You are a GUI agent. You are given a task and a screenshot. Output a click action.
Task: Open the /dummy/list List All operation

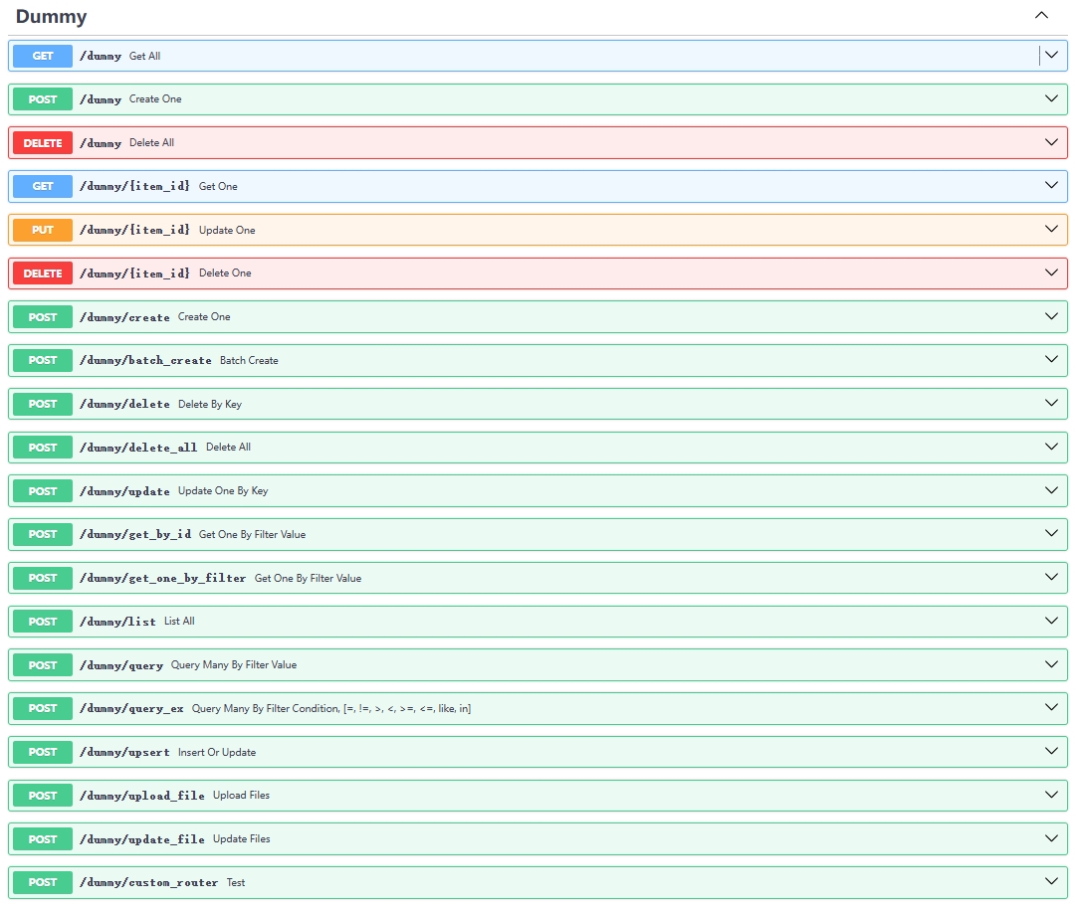[1051, 621]
